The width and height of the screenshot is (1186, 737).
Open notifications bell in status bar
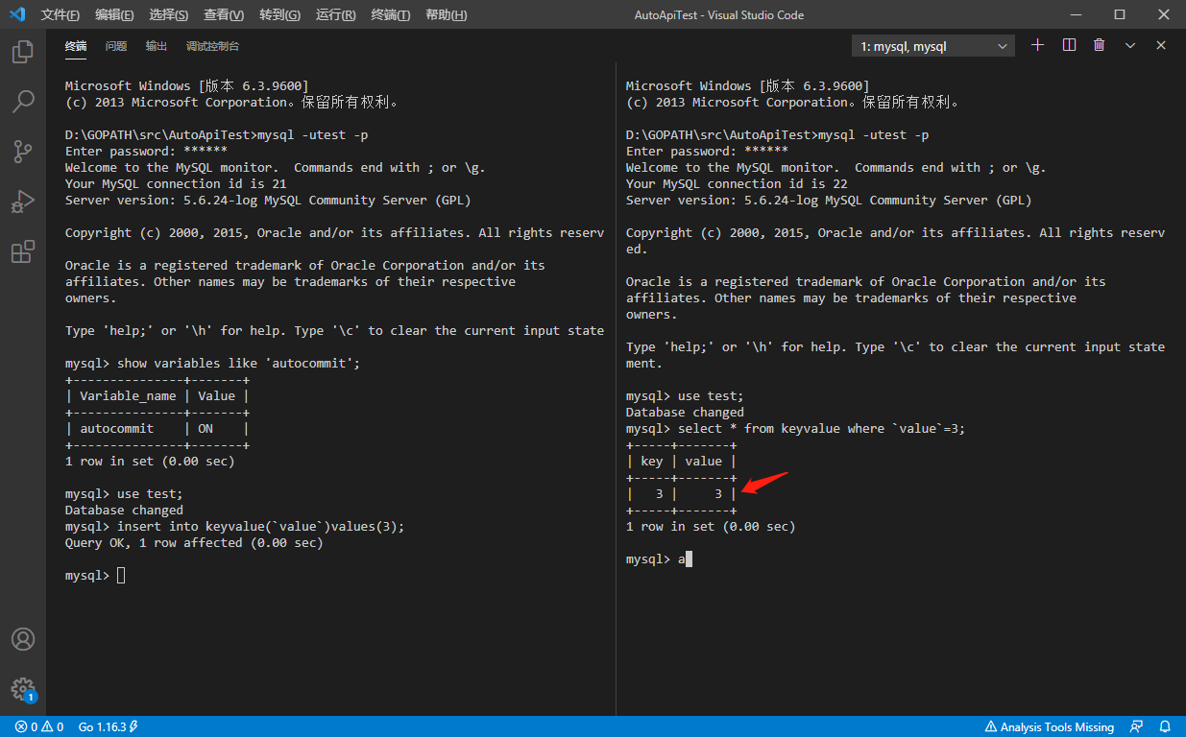tap(1165, 726)
